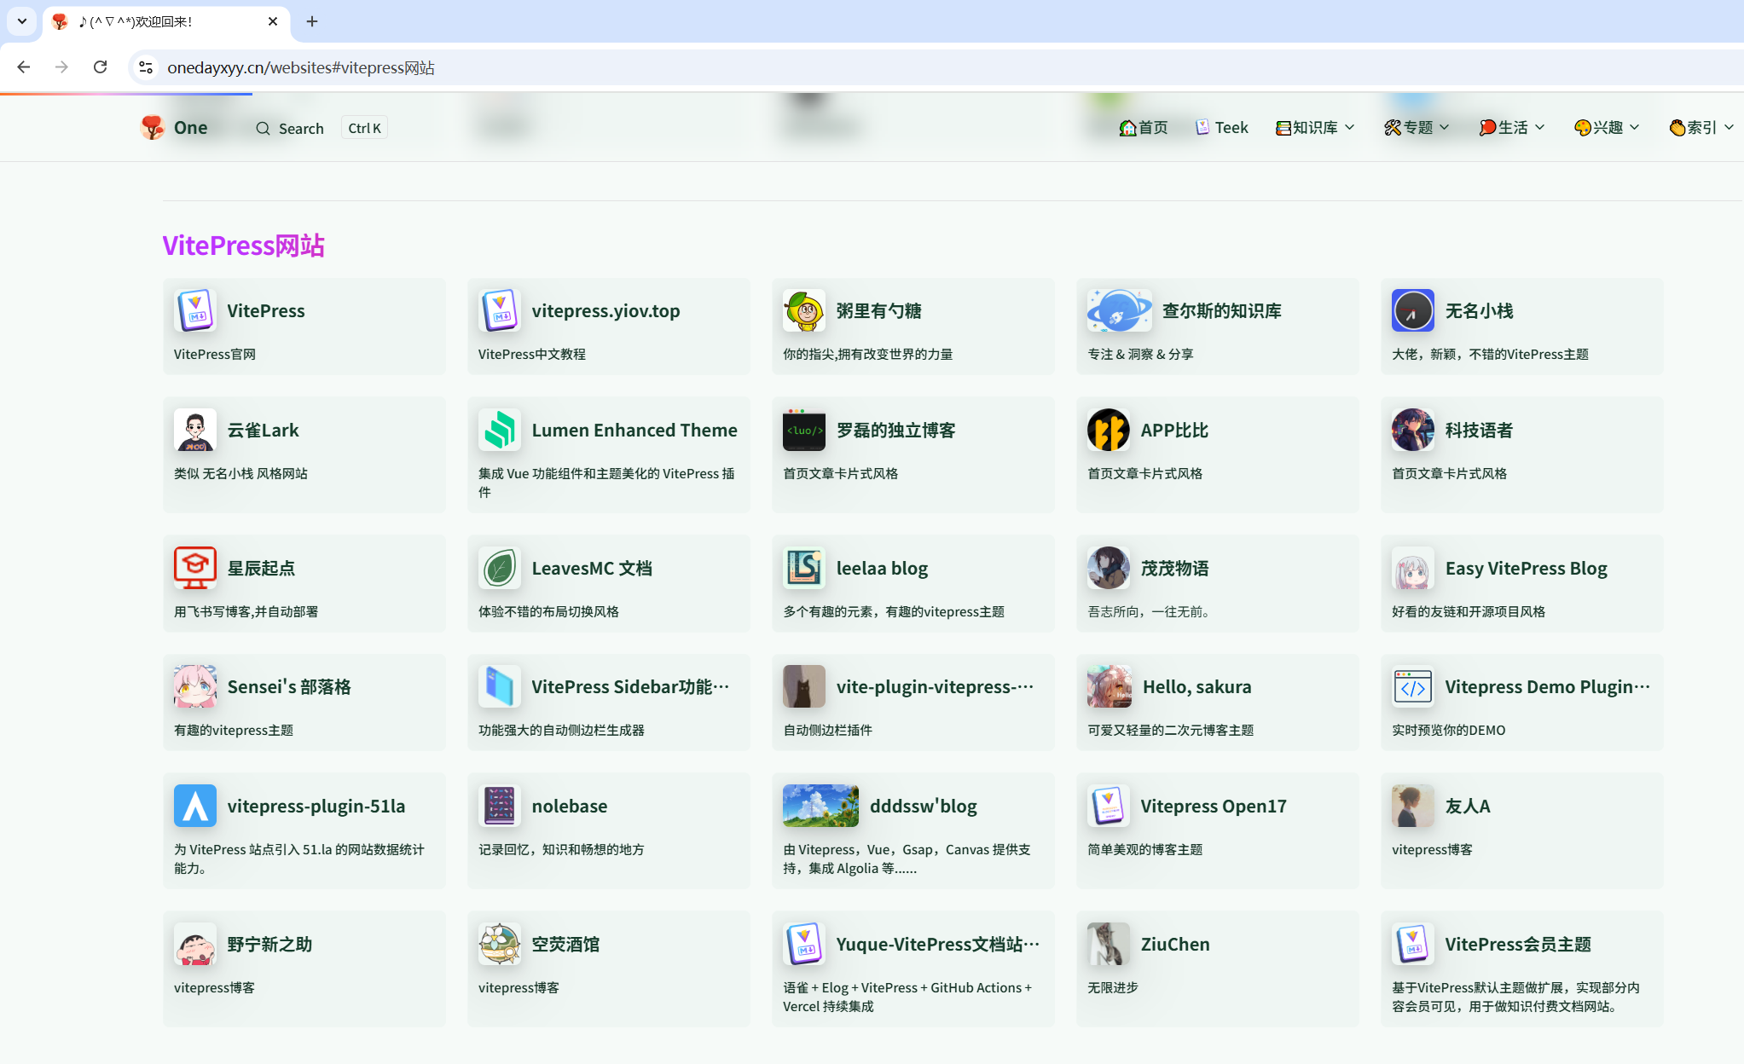The image size is (1744, 1064).
Task: Click the VitePress会员主题 card icon
Action: click(x=1413, y=944)
